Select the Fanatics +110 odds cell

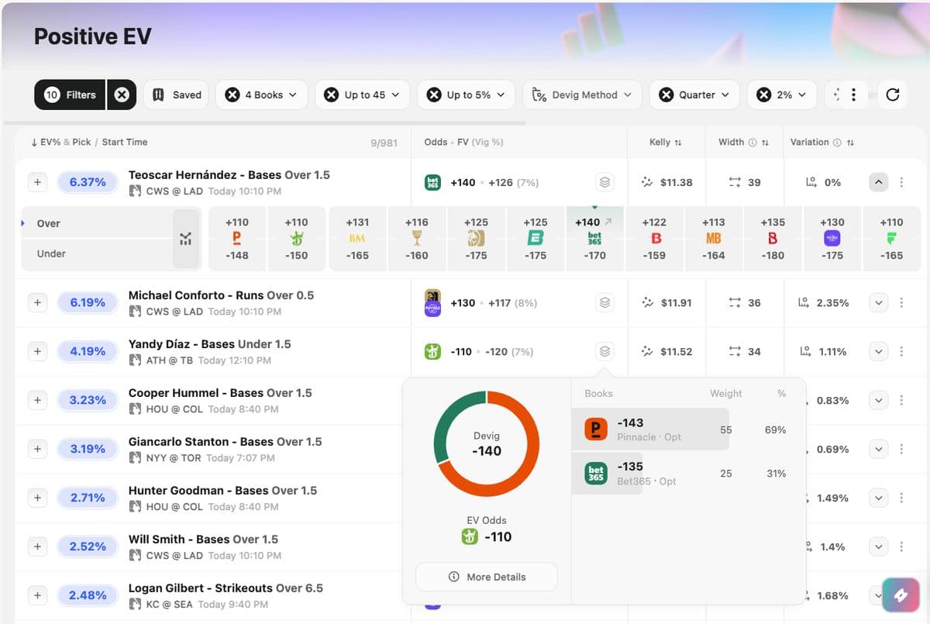click(x=891, y=239)
